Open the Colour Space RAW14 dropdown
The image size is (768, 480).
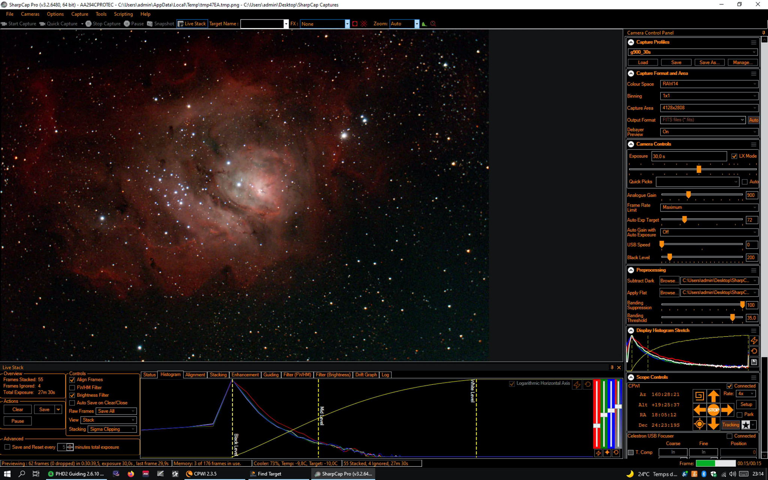coord(709,84)
